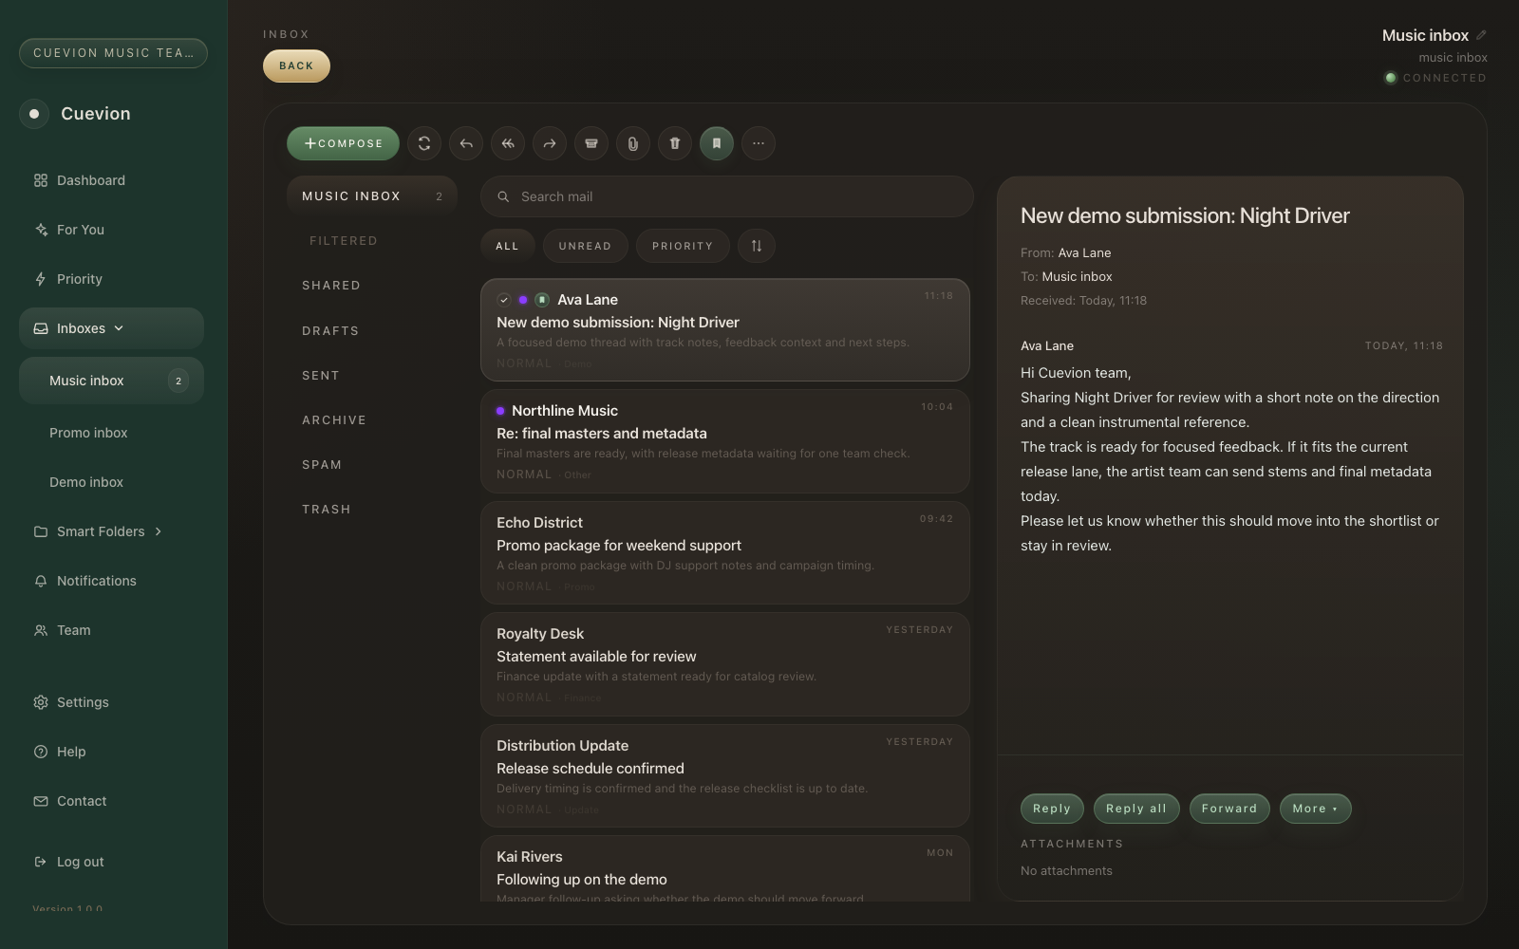
Task: Click the bookmark badge on Ava Lane mail
Action: pos(542,300)
